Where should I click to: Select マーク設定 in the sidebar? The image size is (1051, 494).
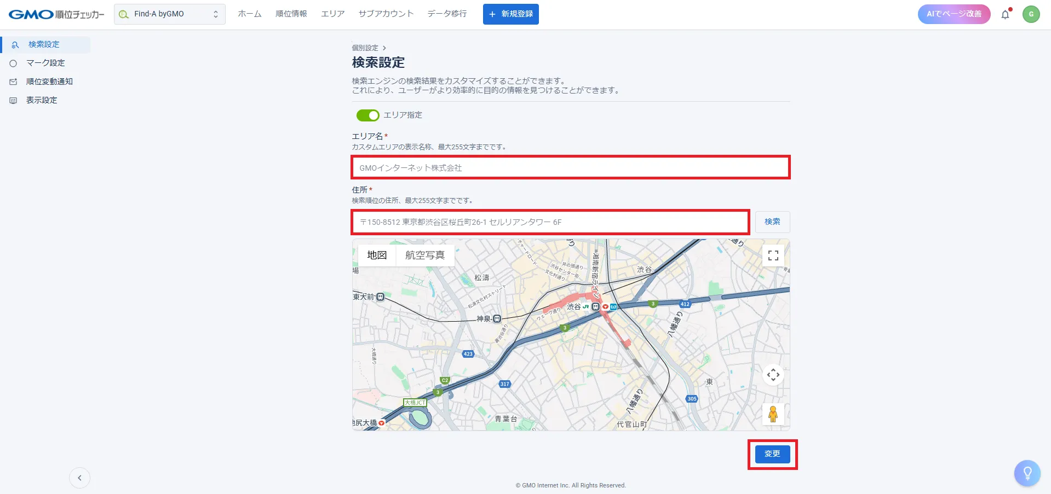coord(46,63)
